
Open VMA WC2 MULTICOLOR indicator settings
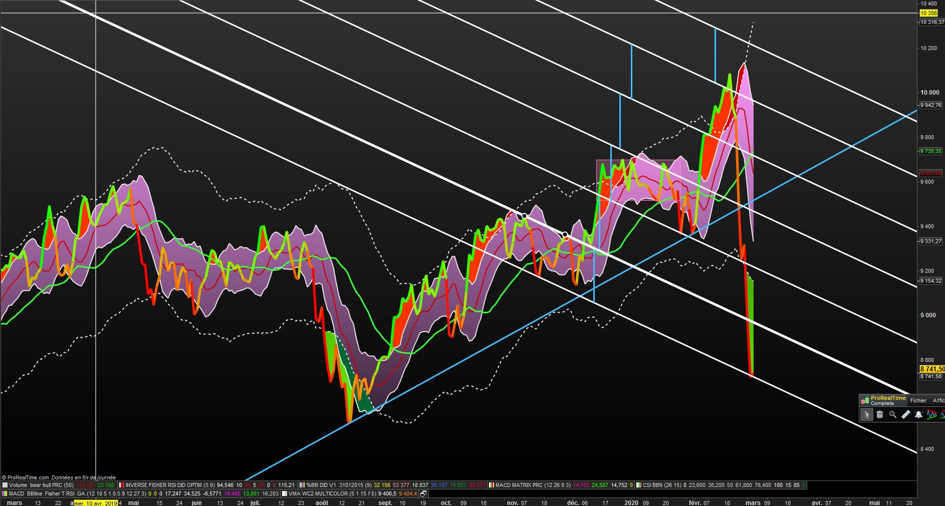point(332,493)
